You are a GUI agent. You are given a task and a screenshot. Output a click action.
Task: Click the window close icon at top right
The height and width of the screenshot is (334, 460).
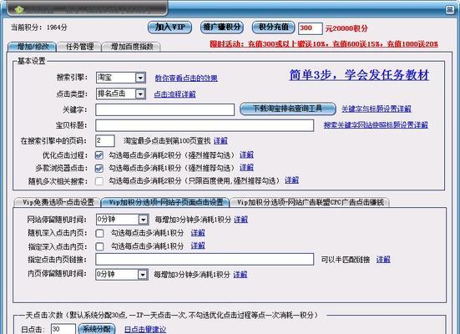449,10
